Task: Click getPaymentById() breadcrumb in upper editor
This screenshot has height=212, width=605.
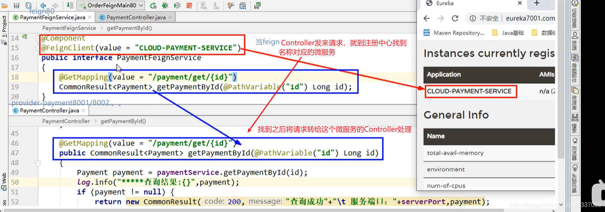Action: pyautogui.click(x=129, y=28)
